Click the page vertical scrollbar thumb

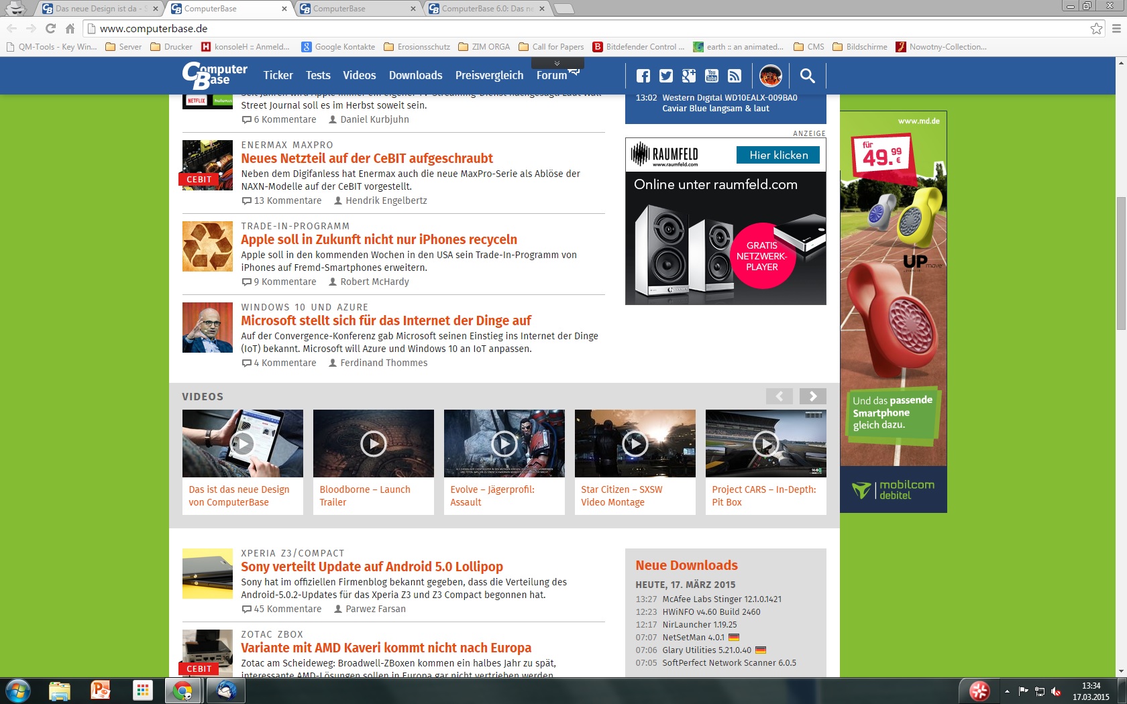pos(1120,263)
